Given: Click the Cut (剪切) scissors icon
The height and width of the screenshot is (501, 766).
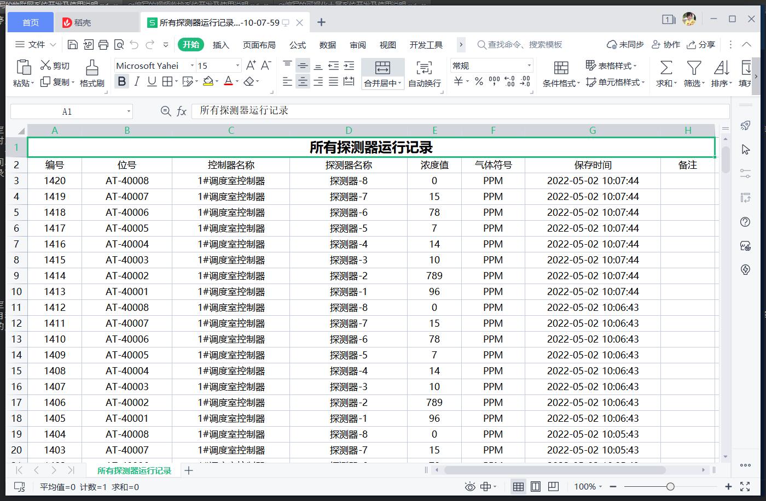Looking at the screenshot, I should (x=45, y=66).
